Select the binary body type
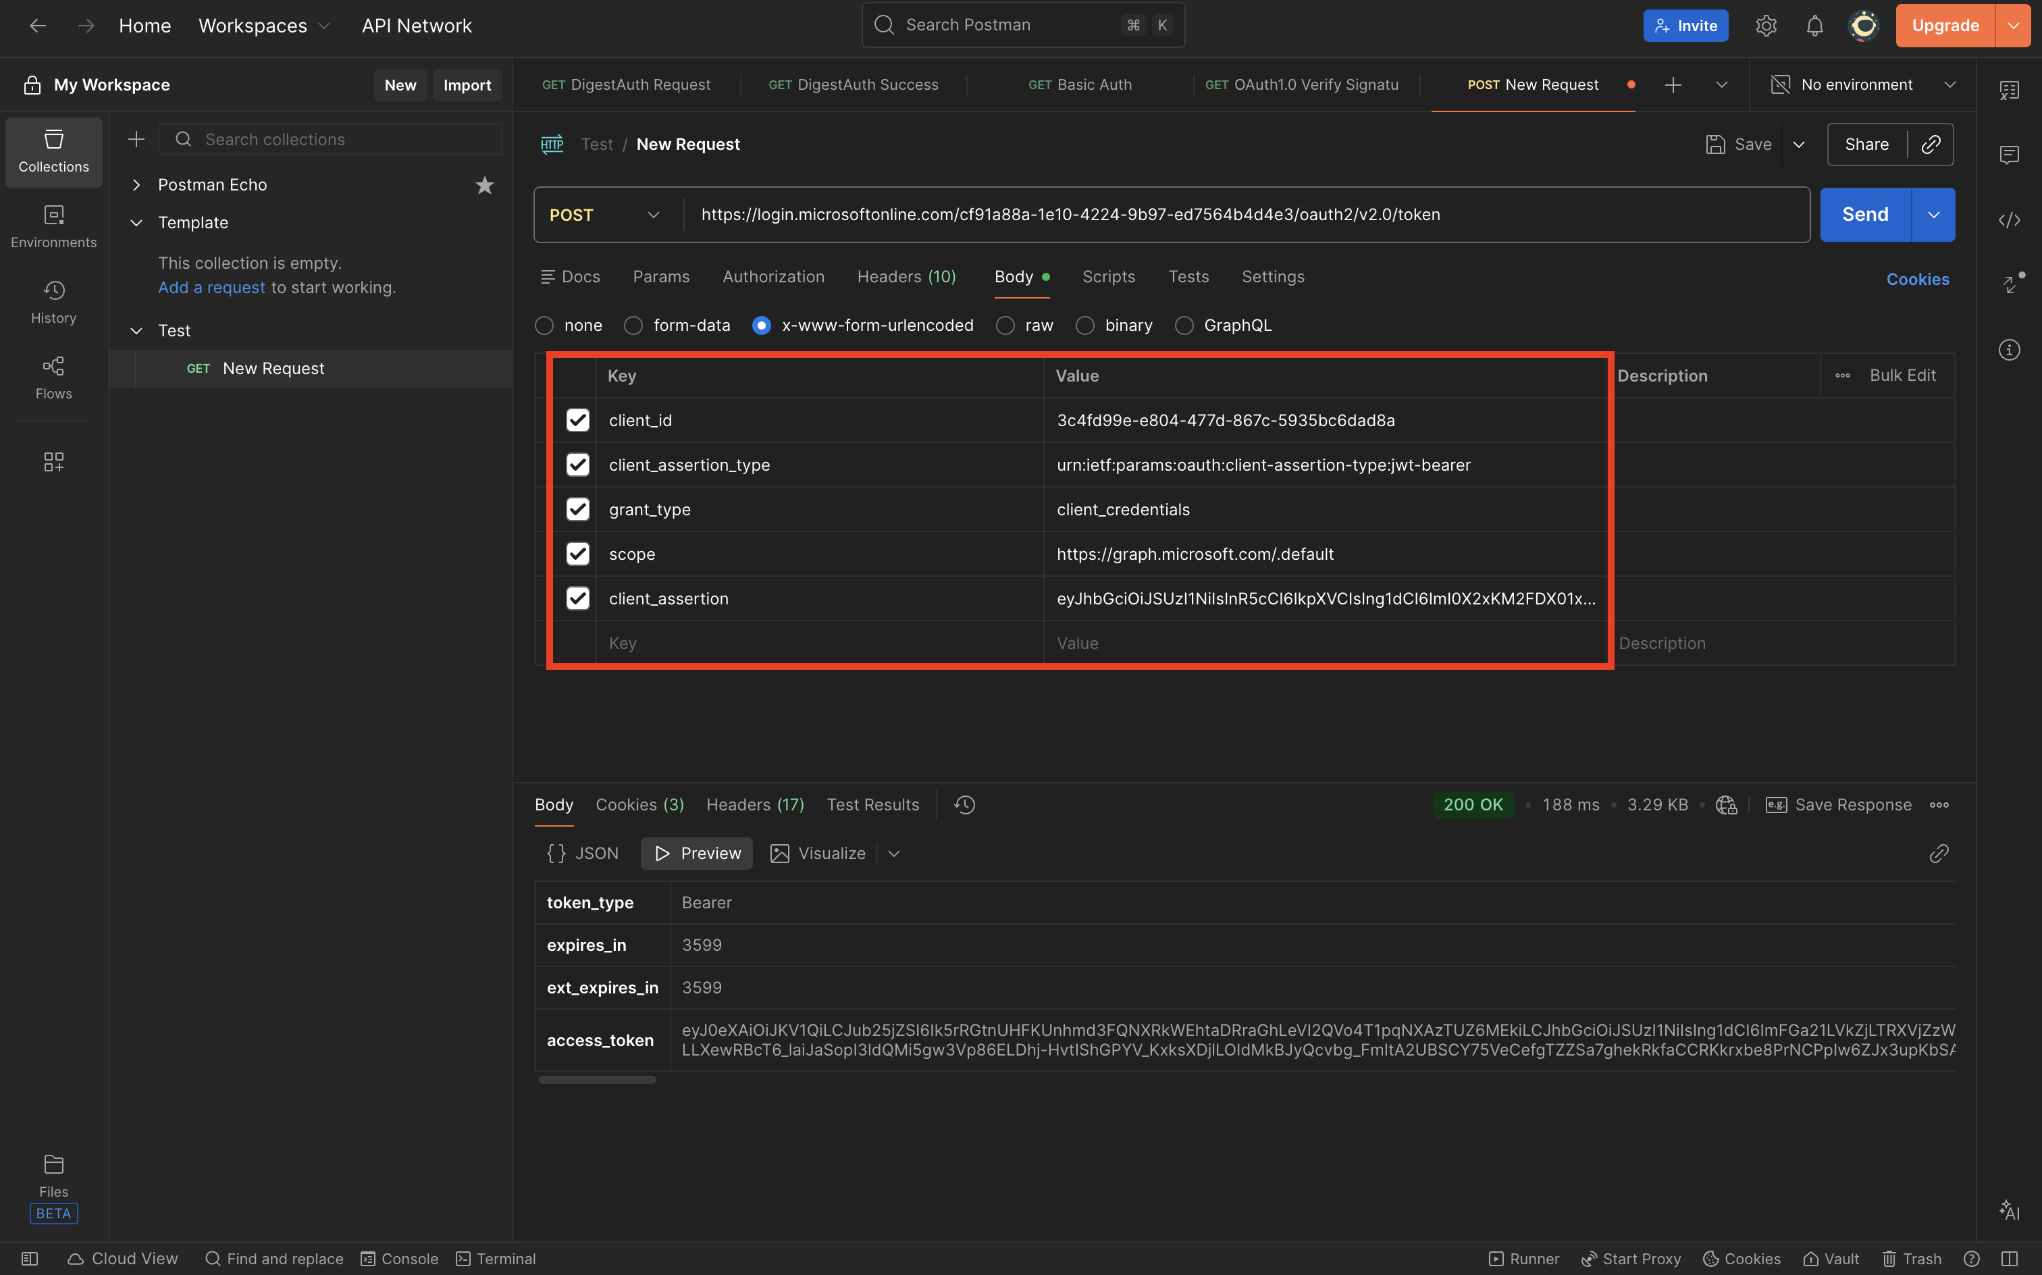 click(1085, 326)
